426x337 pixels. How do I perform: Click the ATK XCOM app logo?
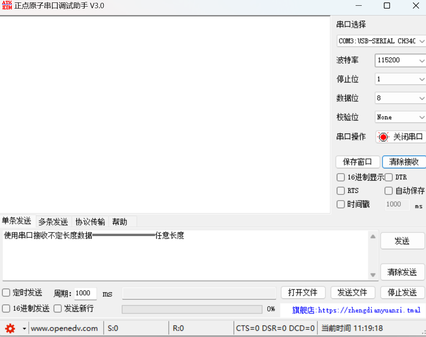7,5
